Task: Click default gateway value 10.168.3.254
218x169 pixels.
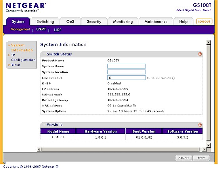Action: tap(118, 100)
